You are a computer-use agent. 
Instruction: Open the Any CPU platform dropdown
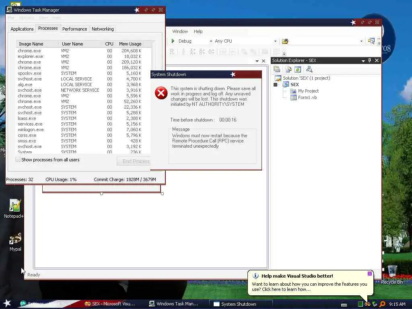pos(275,41)
